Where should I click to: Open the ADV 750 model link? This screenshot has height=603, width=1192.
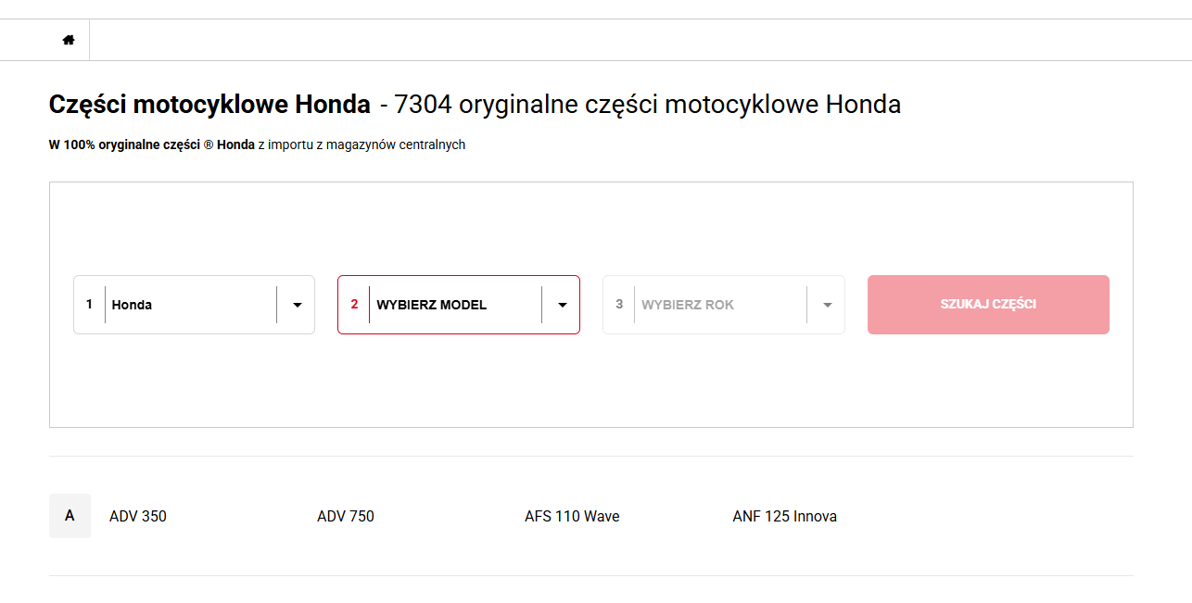(346, 516)
